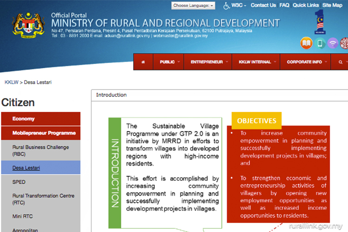This screenshot has height=232, width=348.
Task: Open the Contact Us link
Action: [263, 5]
